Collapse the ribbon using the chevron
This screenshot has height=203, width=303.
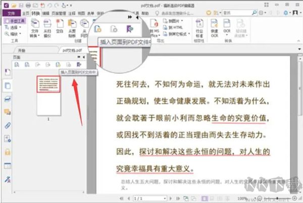pyautogui.click(x=298, y=41)
